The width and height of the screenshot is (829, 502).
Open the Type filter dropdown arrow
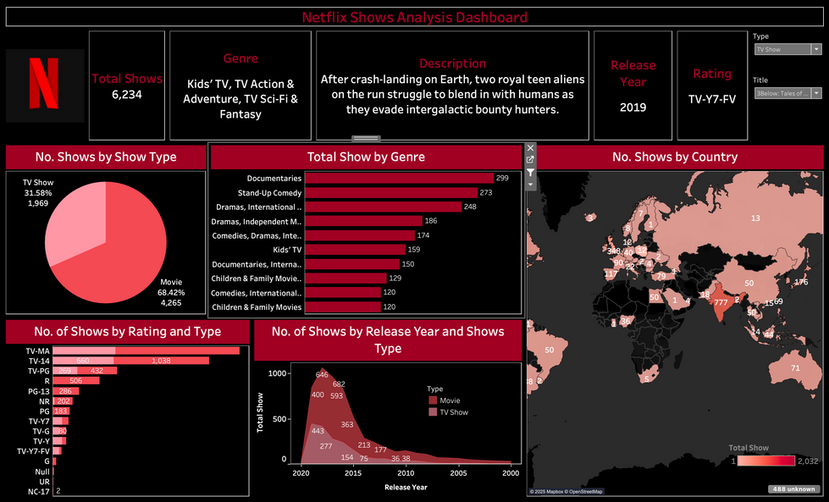[x=817, y=49]
